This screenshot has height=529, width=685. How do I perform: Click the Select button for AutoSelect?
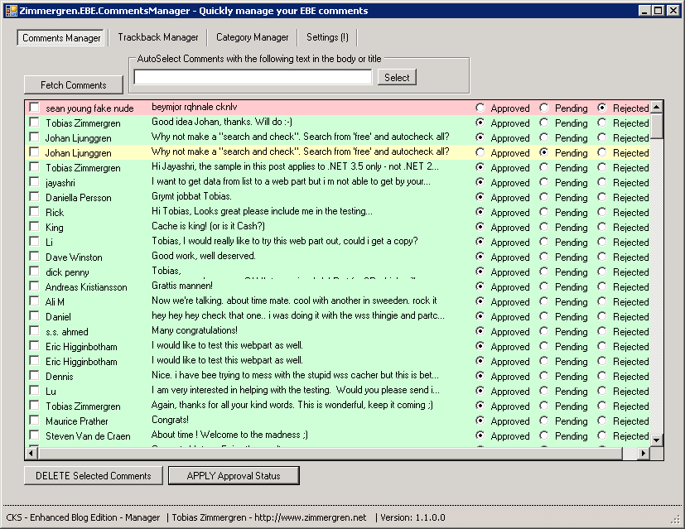[x=397, y=77]
